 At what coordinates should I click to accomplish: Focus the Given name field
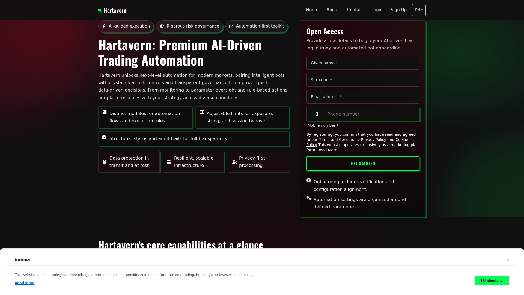tap(363, 63)
